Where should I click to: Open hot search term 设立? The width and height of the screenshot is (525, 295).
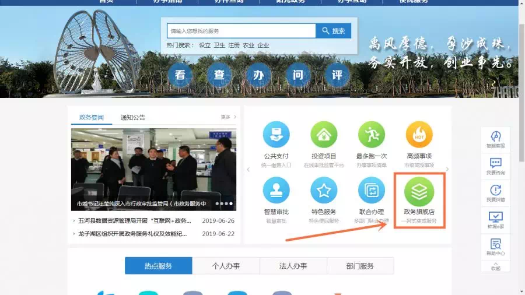coord(205,45)
